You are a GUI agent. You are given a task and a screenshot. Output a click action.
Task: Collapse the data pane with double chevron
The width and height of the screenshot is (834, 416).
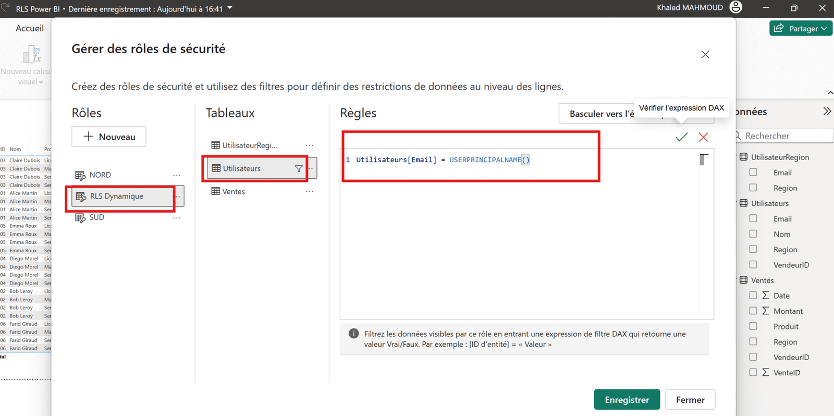(x=827, y=112)
